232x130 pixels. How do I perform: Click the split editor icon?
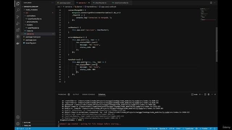[211, 3]
